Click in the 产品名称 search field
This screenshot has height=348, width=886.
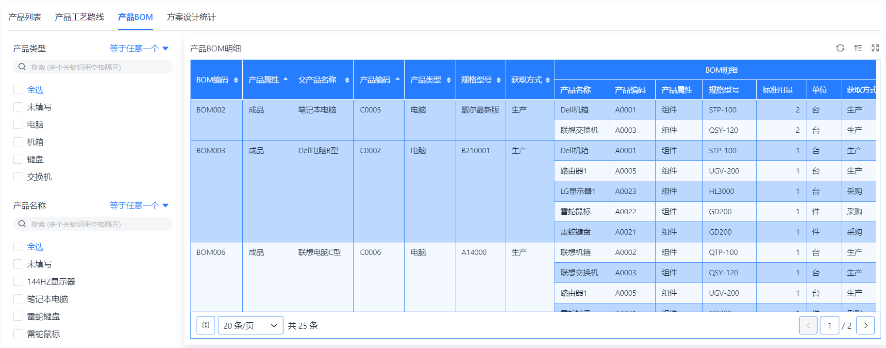point(93,224)
